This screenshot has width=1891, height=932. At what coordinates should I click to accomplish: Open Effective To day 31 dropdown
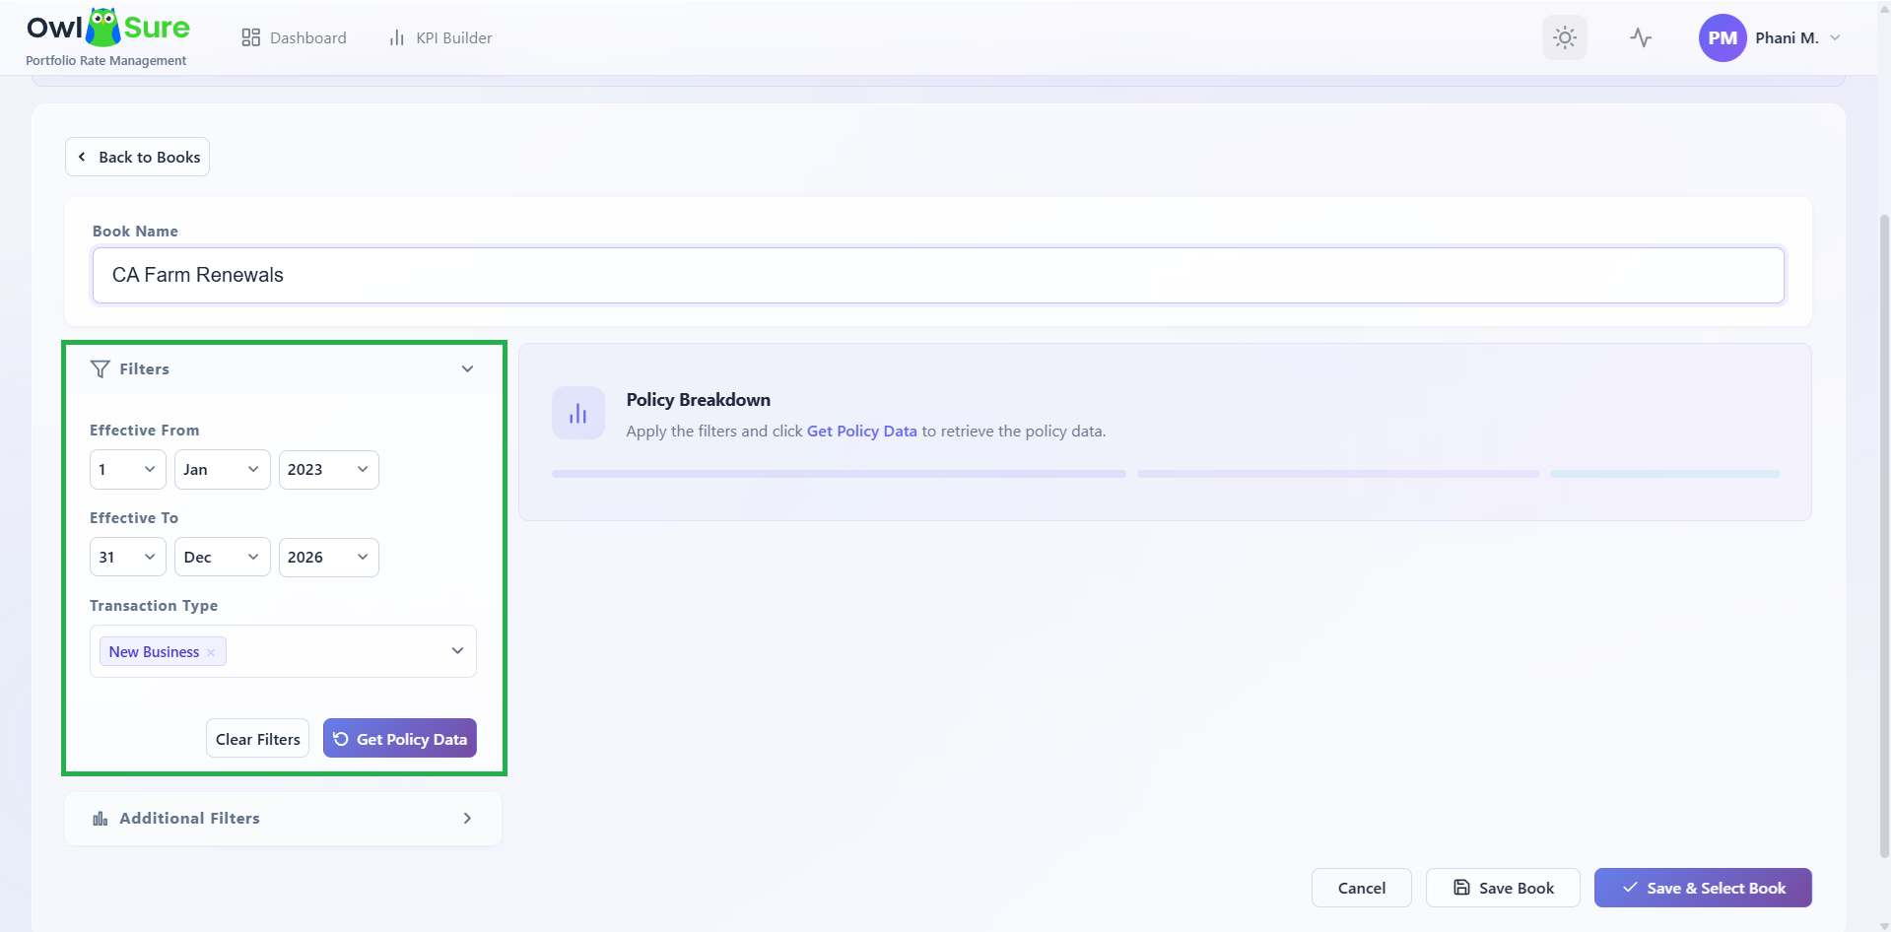point(128,558)
